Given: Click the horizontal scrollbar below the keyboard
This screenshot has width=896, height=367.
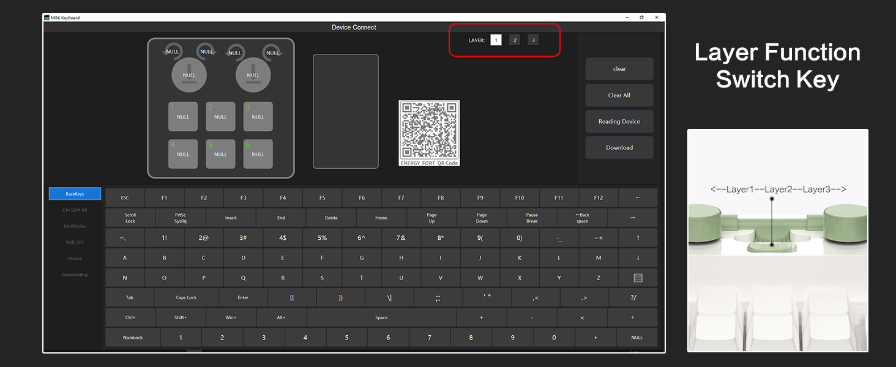Looking at the screenshot, I should tap(193, 350).
